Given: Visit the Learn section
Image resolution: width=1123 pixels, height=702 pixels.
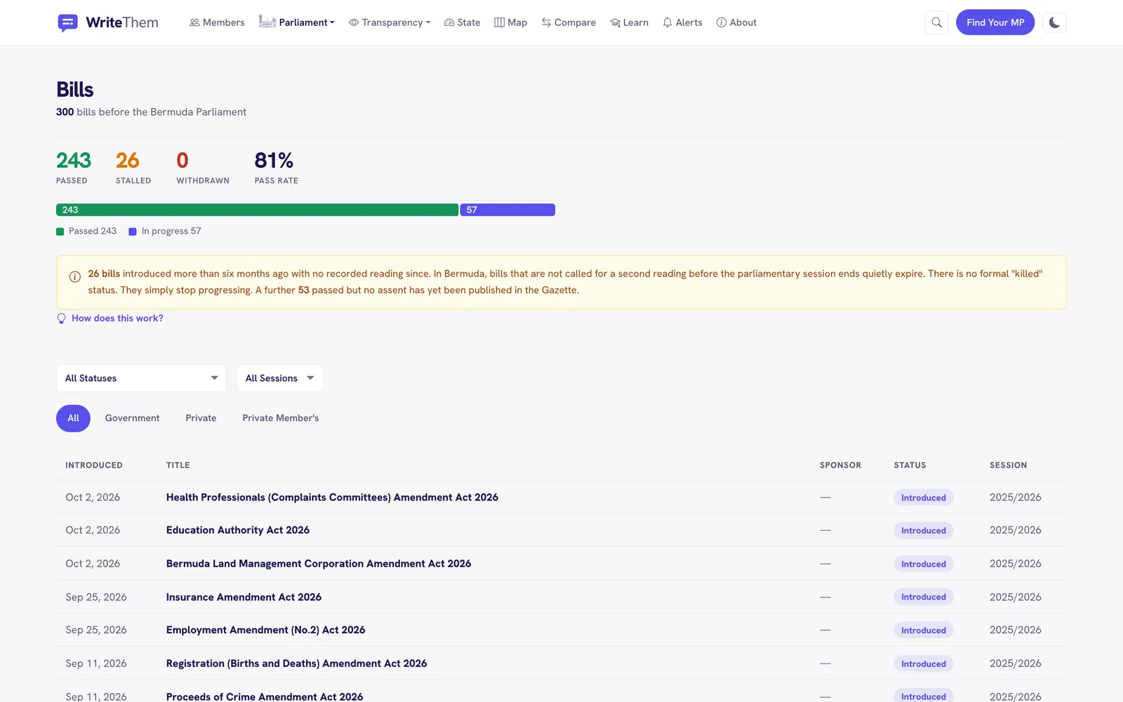Looking at the screenshot, I should [x=630, y=22].
